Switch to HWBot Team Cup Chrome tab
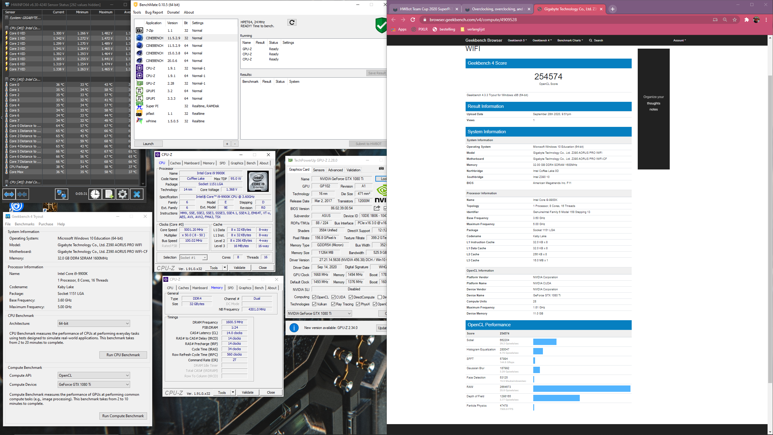 pos(425,9)
